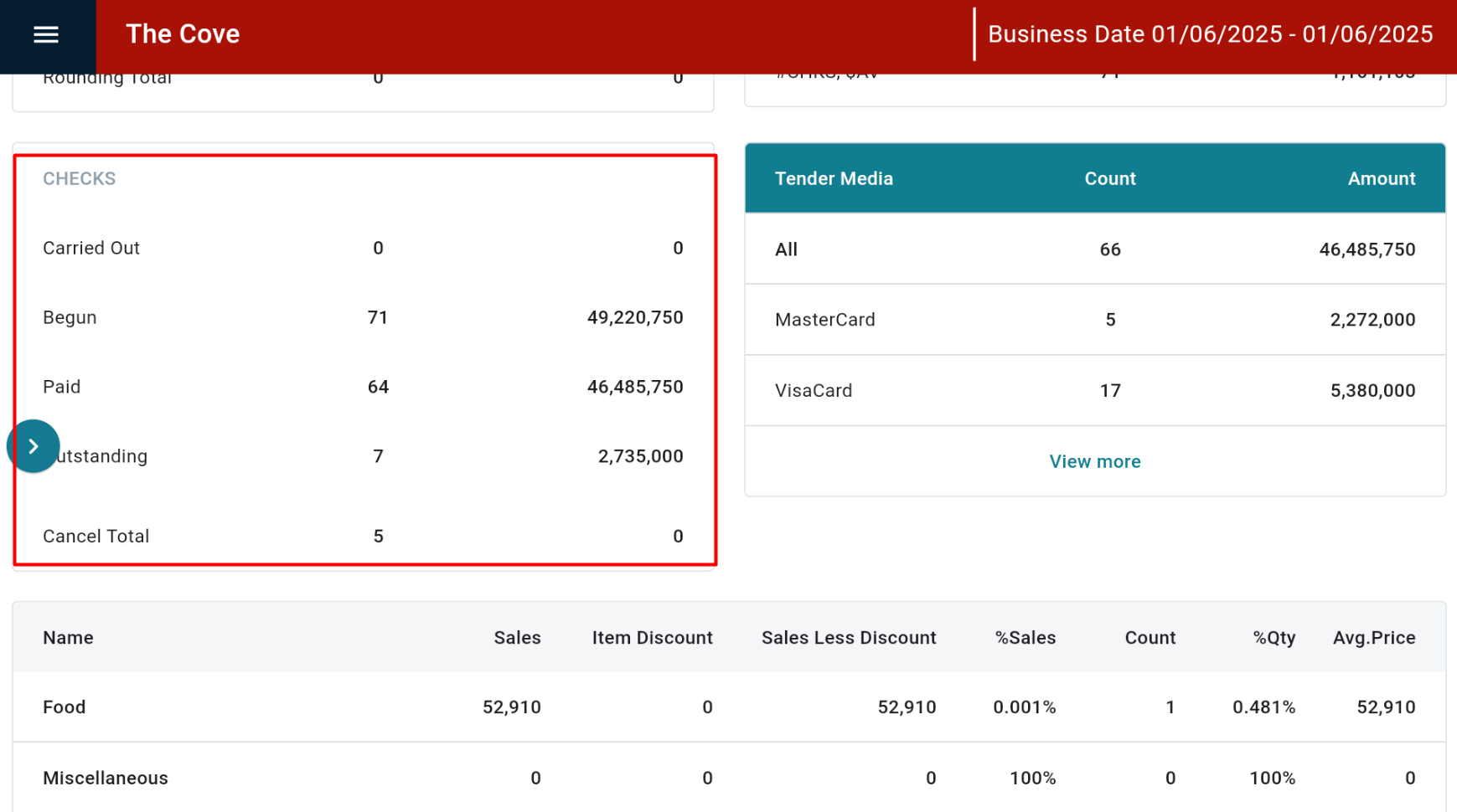1457x812 pixels.
Task: Select the VisaCard tender row
Action: point(1094,391)
